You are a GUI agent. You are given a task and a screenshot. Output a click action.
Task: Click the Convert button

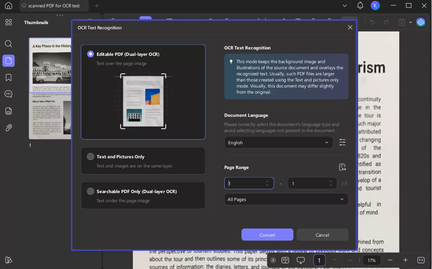[x=267, y=235]
